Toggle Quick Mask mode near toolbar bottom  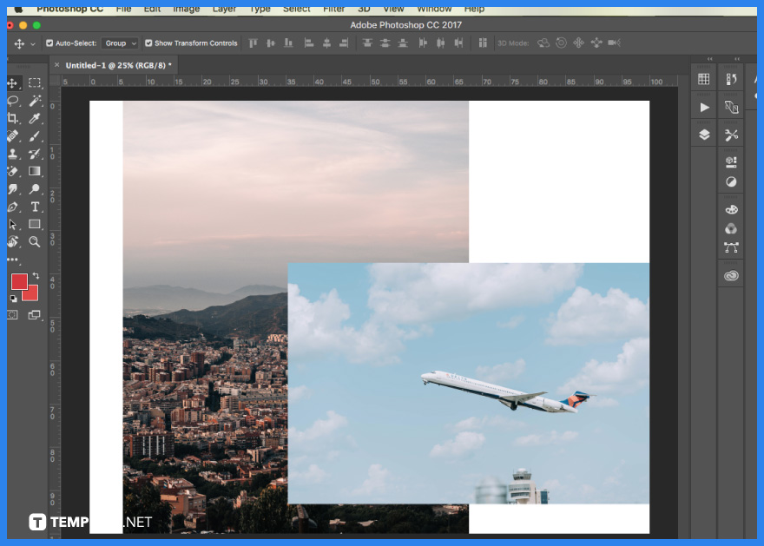coord(13,314)
